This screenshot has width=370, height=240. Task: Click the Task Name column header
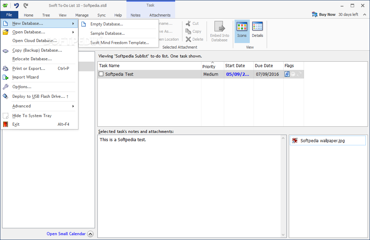point(149,66)
